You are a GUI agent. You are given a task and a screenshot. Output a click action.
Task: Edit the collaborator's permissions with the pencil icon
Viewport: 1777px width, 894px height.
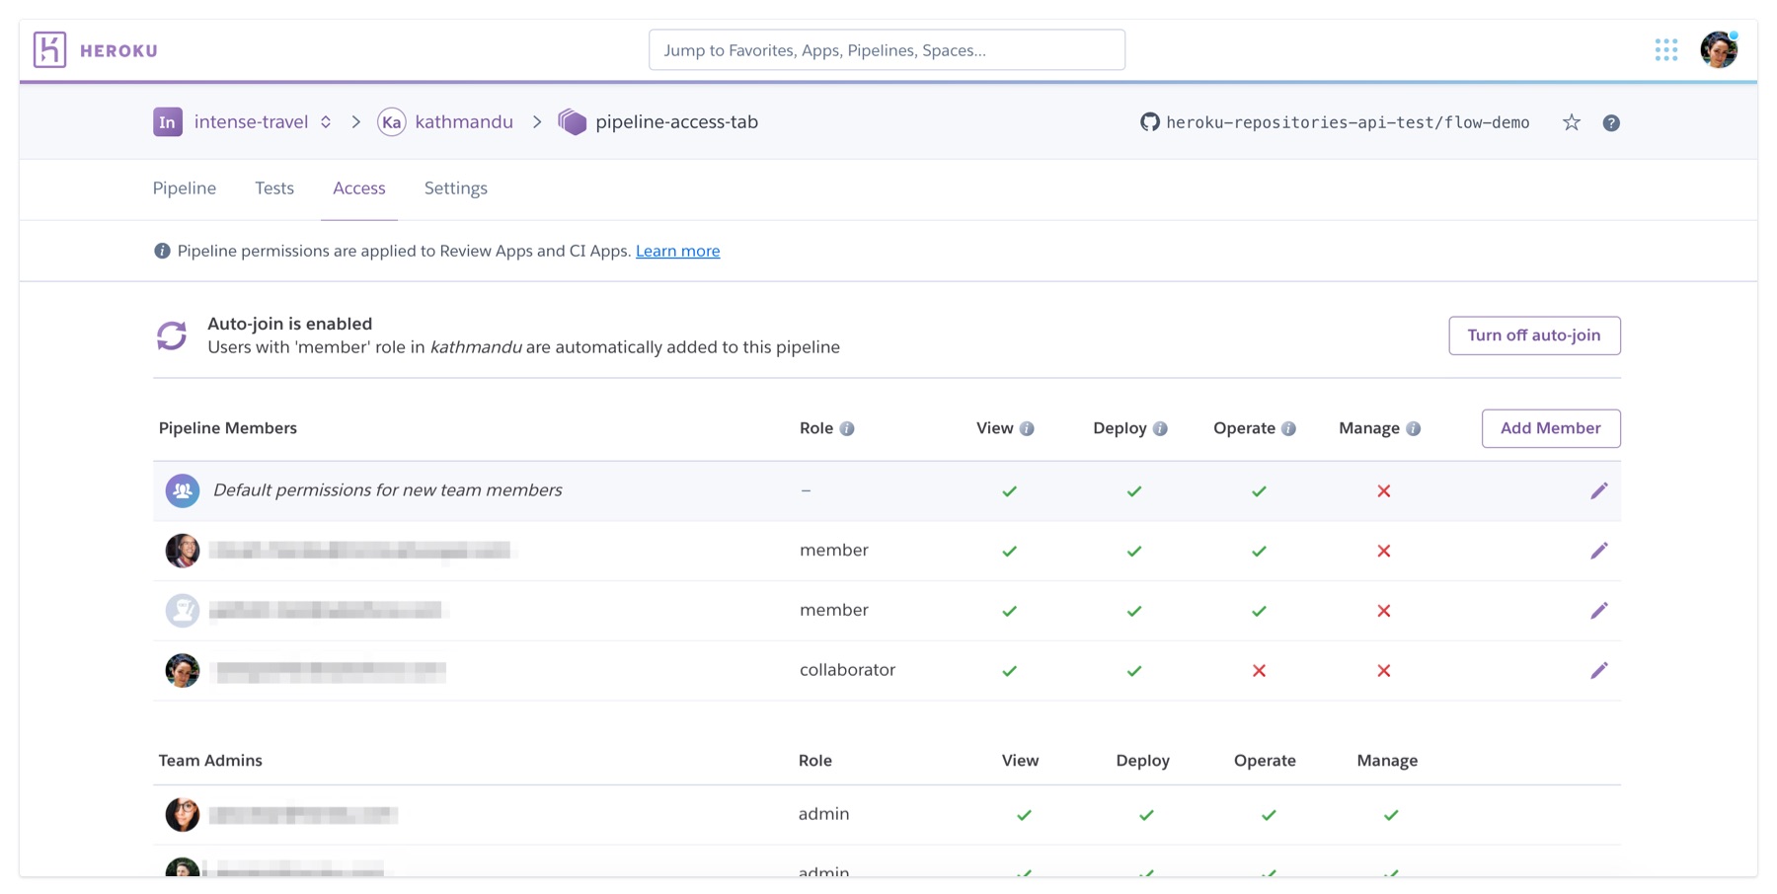click(x=1600, y=670)
